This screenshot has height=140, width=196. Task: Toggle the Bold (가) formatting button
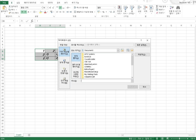pyautogui.click(x=22, y=12)
